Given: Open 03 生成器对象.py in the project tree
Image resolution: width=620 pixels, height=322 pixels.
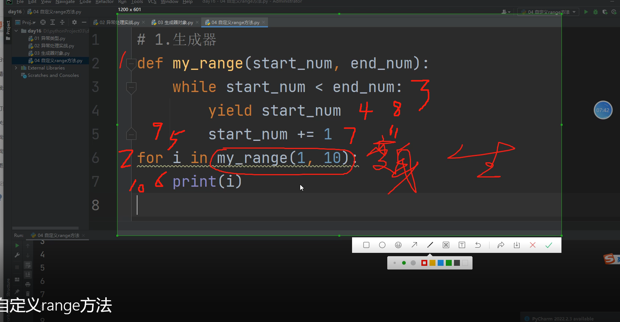Looking at the screenshot, I should [x=49, y=53].
